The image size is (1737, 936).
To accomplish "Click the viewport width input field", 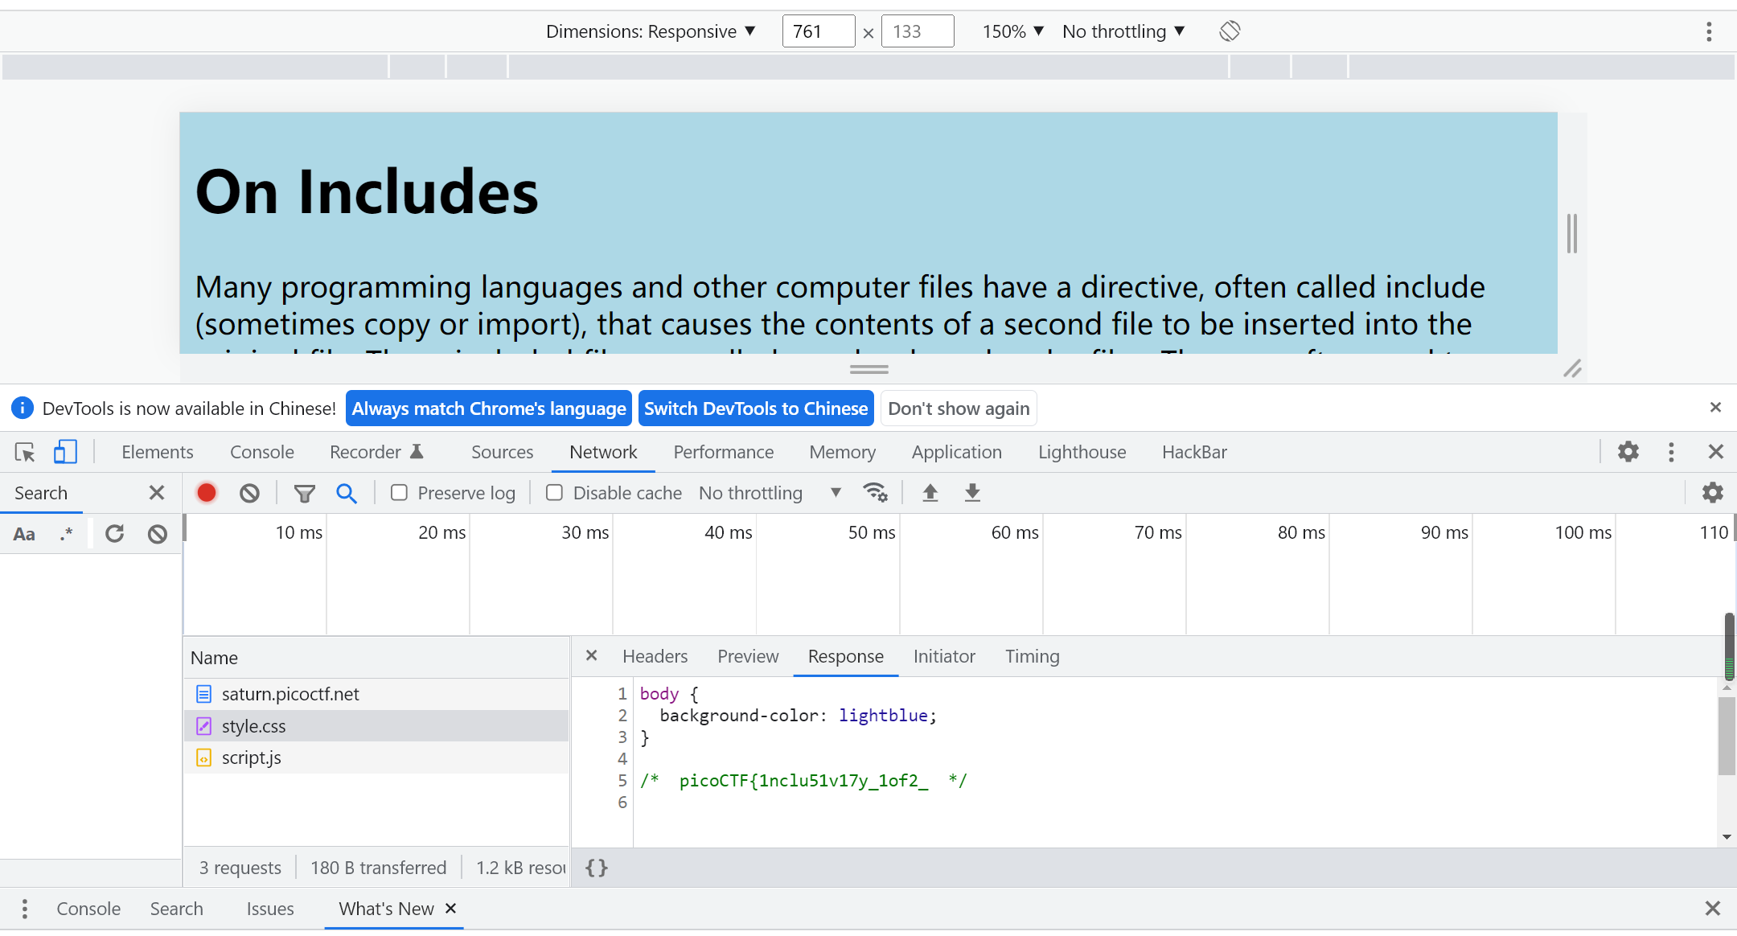I will coord(817,31).
